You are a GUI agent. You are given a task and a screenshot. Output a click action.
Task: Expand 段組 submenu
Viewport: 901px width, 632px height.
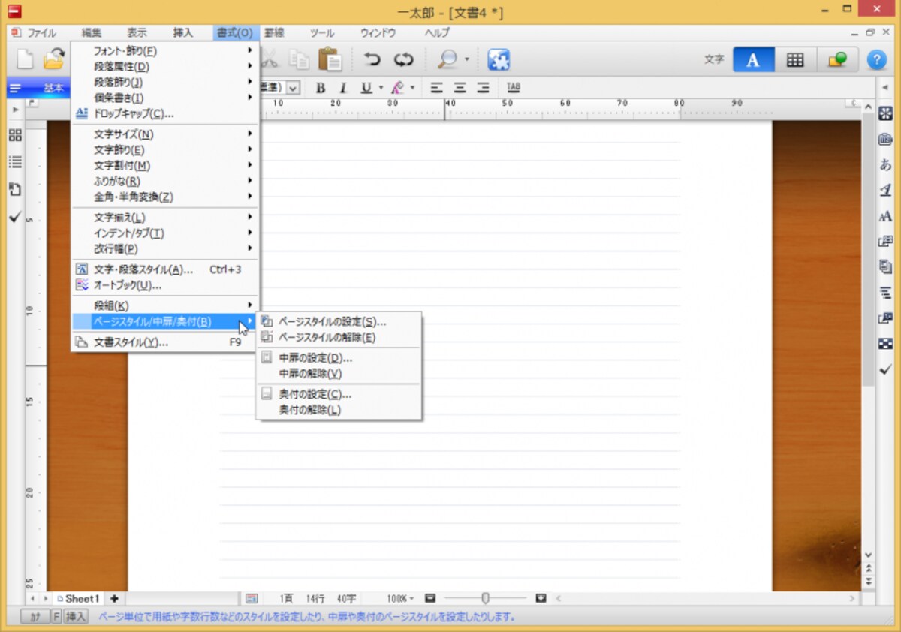[x=165, y=305]
